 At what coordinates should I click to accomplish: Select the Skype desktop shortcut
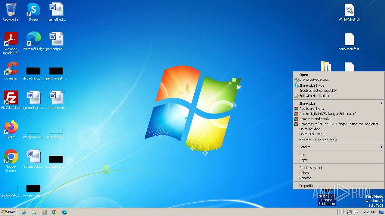click(x=33, y=12)
